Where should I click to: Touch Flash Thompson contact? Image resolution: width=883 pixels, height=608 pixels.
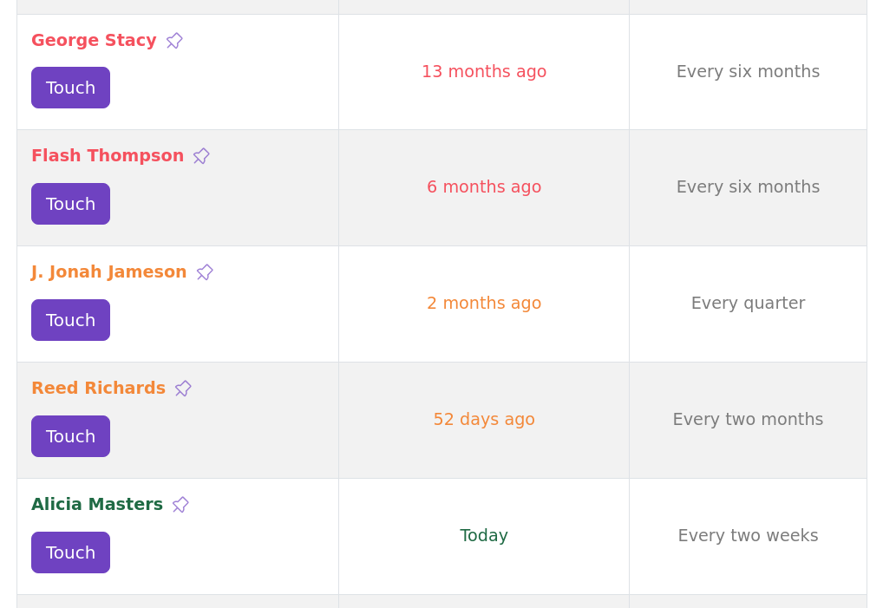(70, 204)
